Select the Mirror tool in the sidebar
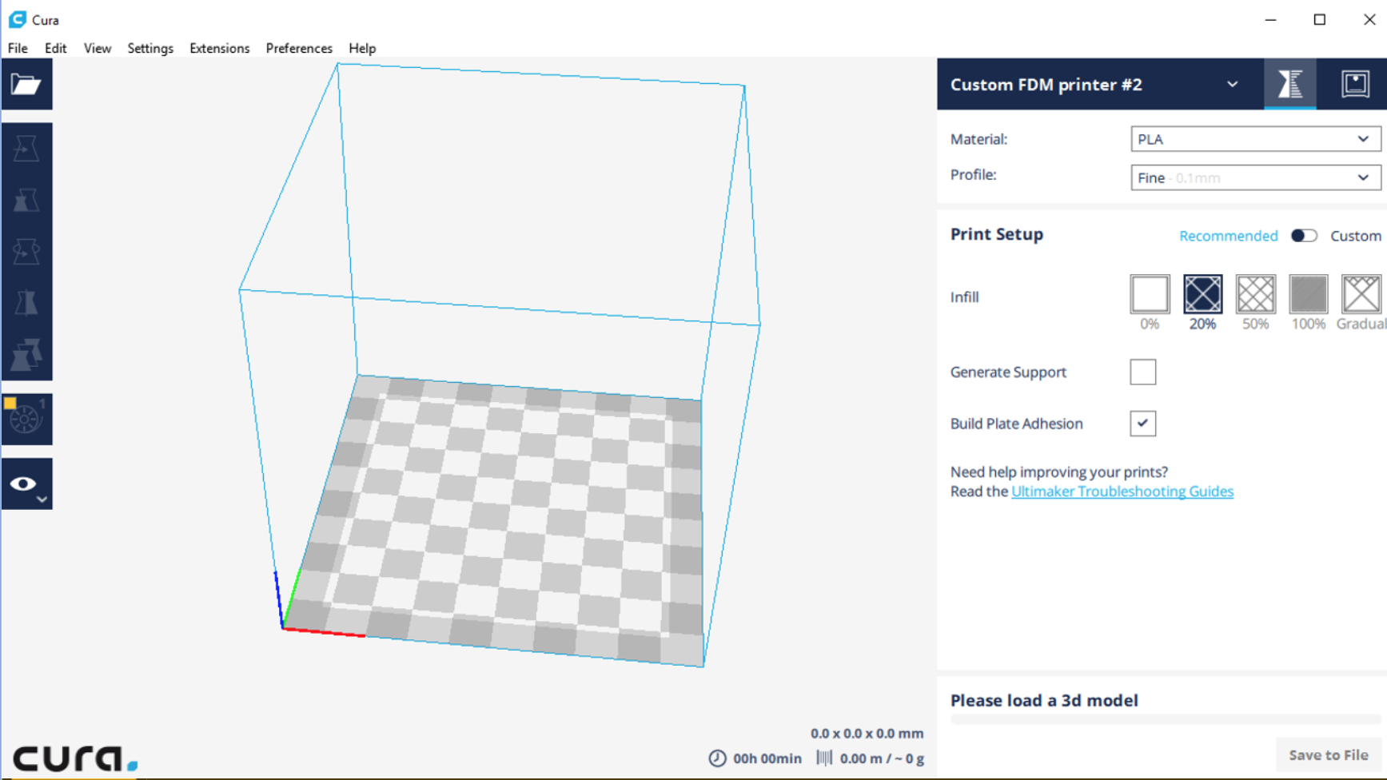This screenshot has width=1387, height=780. [x=26, y=303]
